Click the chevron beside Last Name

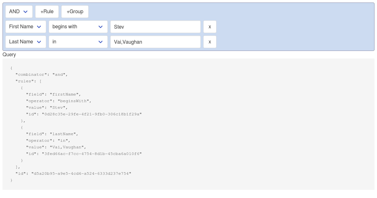click(x=39, y=42)
